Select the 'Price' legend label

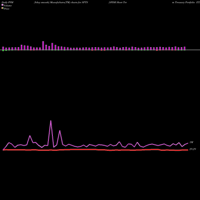[x=6, y=9]
